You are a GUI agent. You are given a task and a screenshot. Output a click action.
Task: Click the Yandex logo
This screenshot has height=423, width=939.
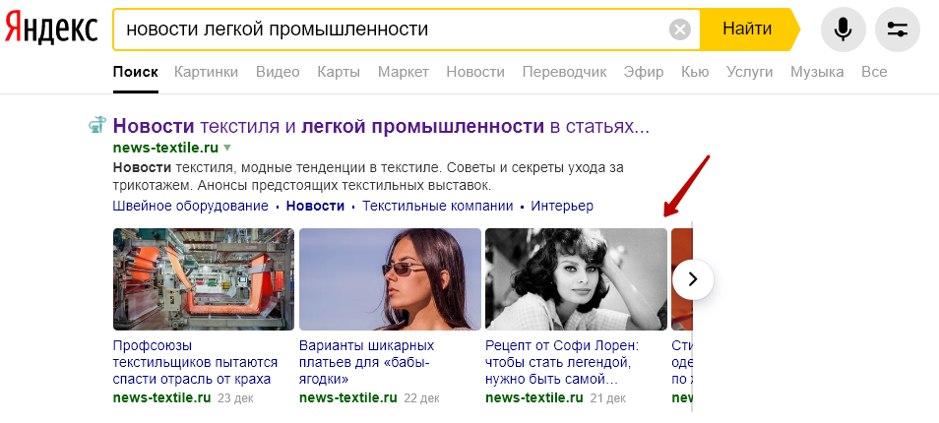click(x=51, y=29)
